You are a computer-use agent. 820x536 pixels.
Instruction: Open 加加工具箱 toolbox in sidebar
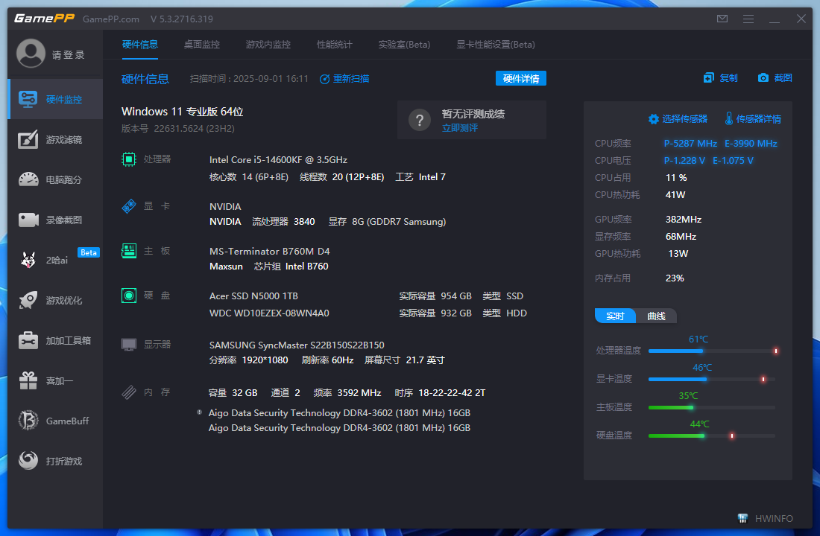(x=55, y=341)
